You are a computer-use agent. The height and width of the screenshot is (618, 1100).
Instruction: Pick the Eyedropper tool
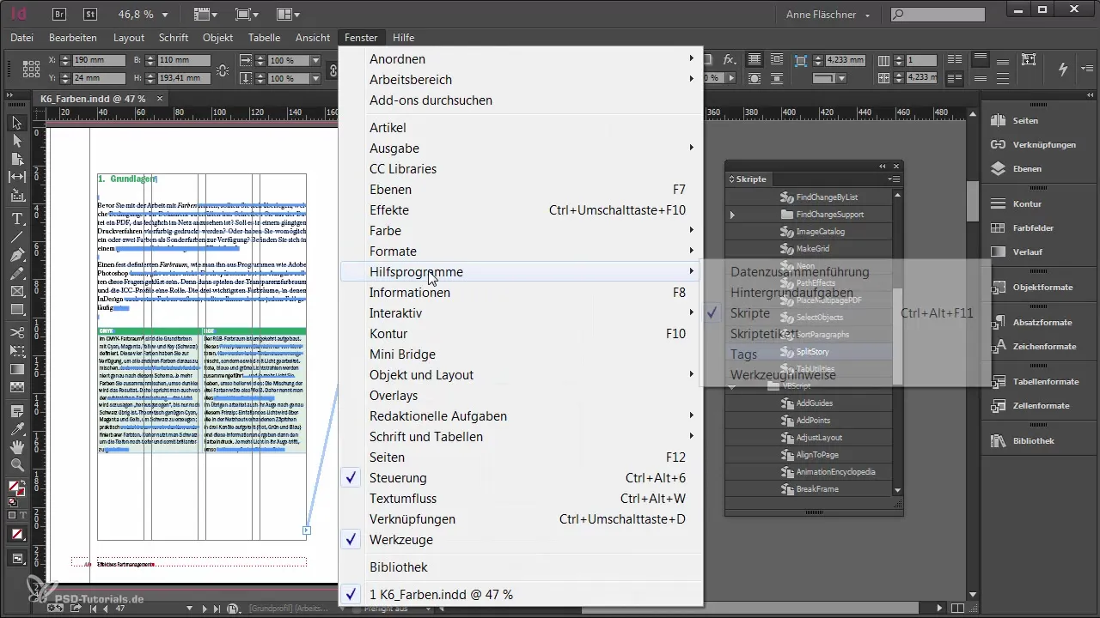pos(16,427)
